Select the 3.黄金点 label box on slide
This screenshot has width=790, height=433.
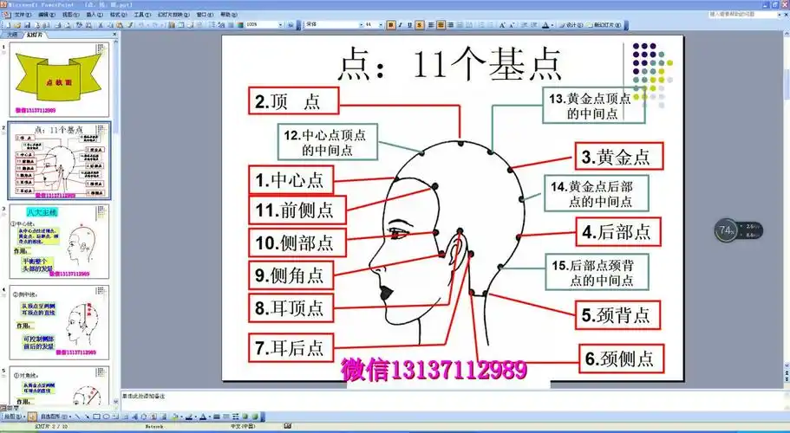(619, 157)
